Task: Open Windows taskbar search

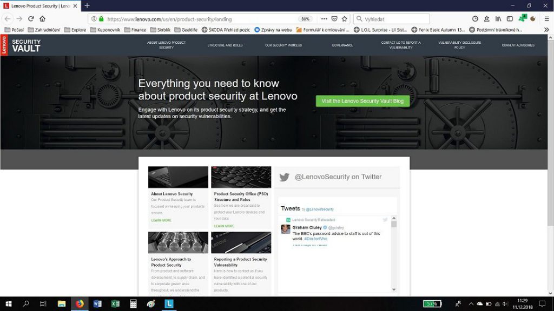Action: [26, 303]
